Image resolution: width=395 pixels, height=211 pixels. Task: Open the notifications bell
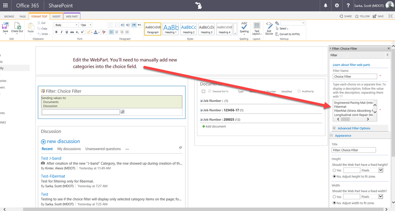coord(325,5)
